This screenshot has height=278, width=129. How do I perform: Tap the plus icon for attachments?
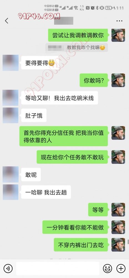(x=121, y=269)
